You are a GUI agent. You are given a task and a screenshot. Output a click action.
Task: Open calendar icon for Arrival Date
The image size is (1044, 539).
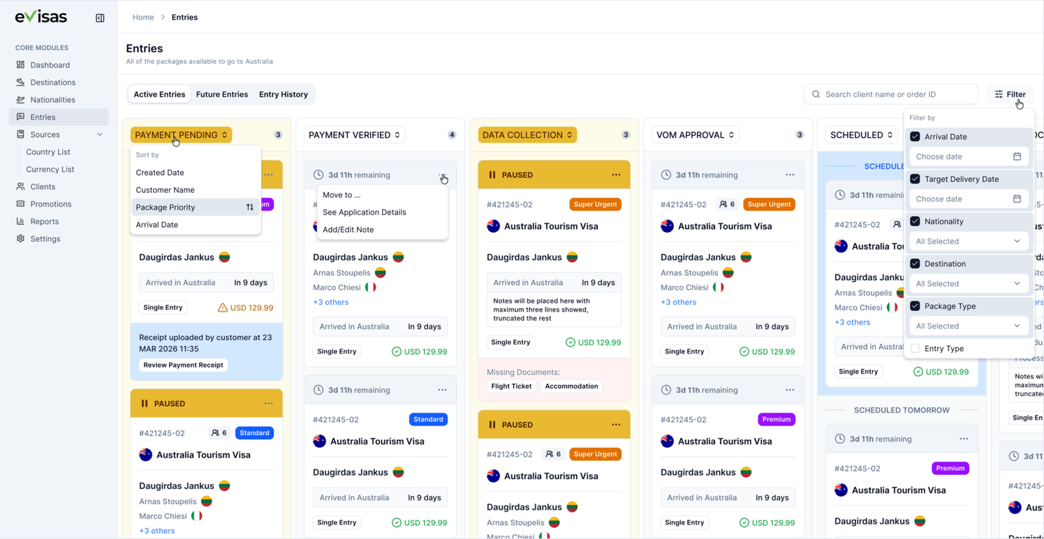click(1017, 157)
